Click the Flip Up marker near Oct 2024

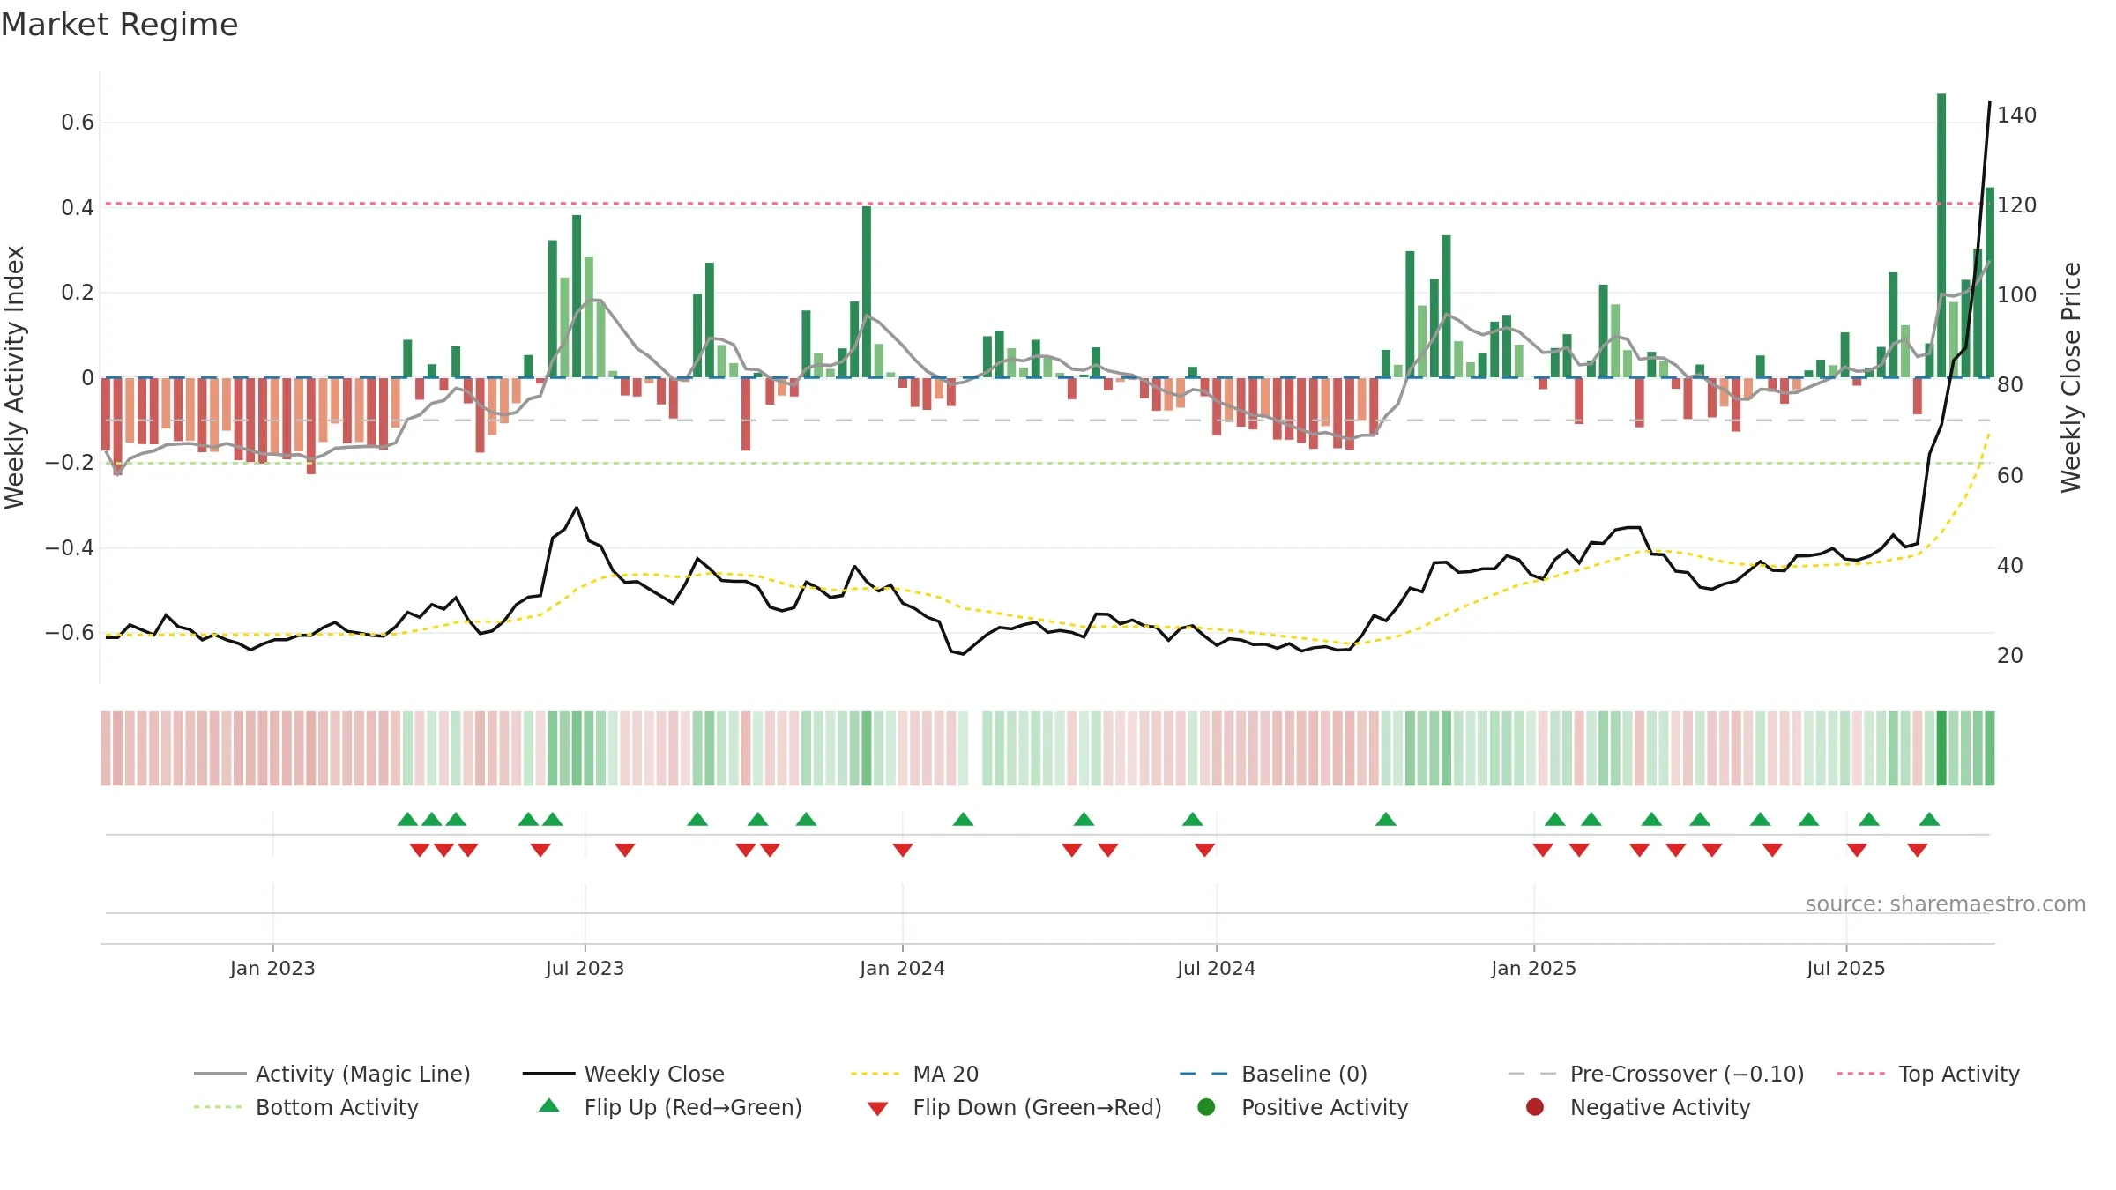point(1385,820)
